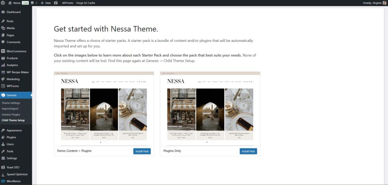Click the Tools wrench icon
This screenshot has width=388, height=185.
3,151
